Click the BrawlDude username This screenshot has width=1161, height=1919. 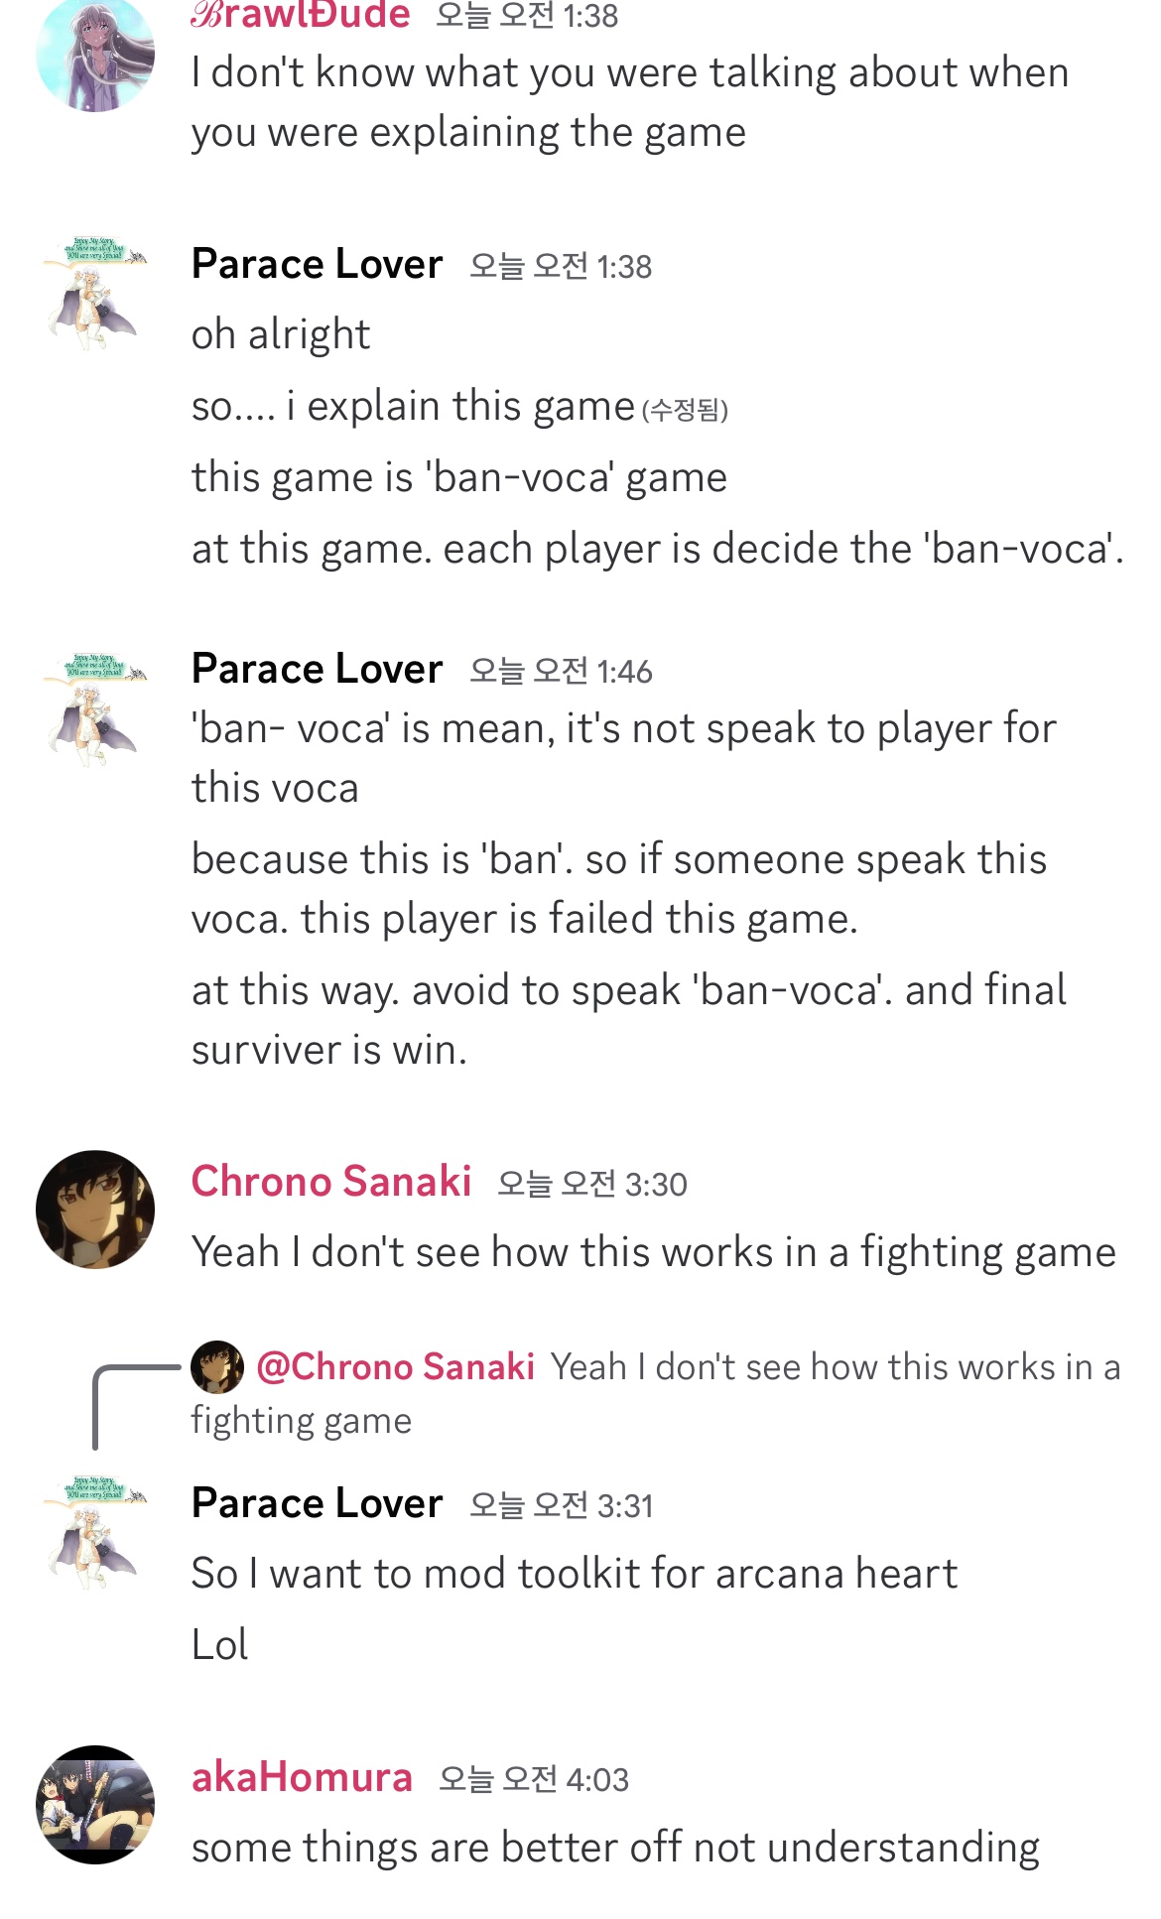[301, 15]
